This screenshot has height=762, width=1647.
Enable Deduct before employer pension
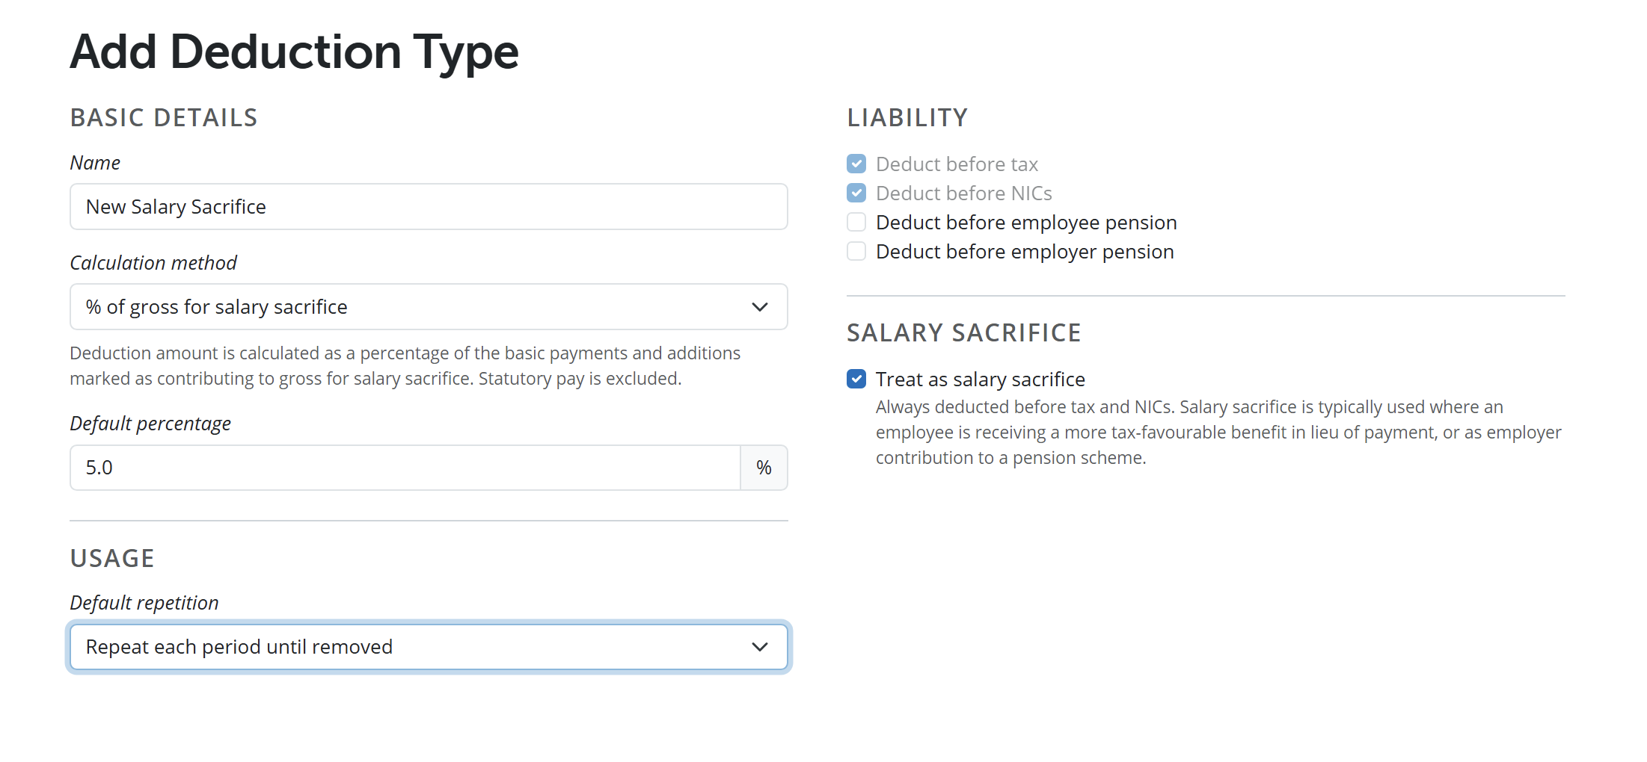pyautogui.click(x=856, y=251)
